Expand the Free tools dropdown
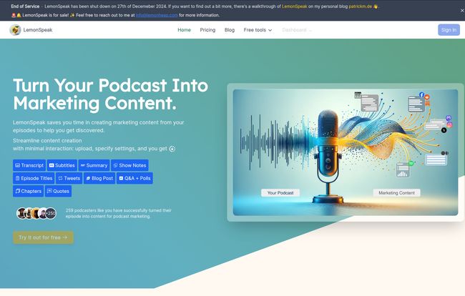Viewport: 465px width, 296px height. point(258,30)
